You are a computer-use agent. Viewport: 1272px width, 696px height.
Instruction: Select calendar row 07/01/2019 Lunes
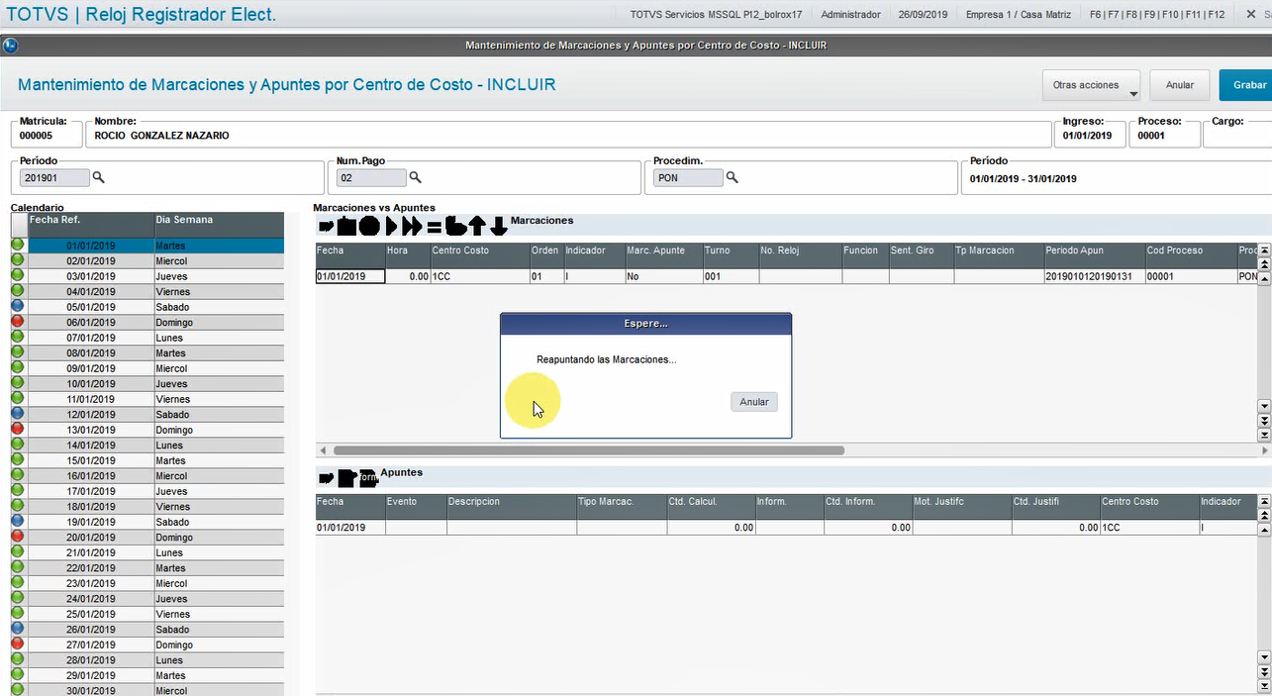(x=155, y=338)
